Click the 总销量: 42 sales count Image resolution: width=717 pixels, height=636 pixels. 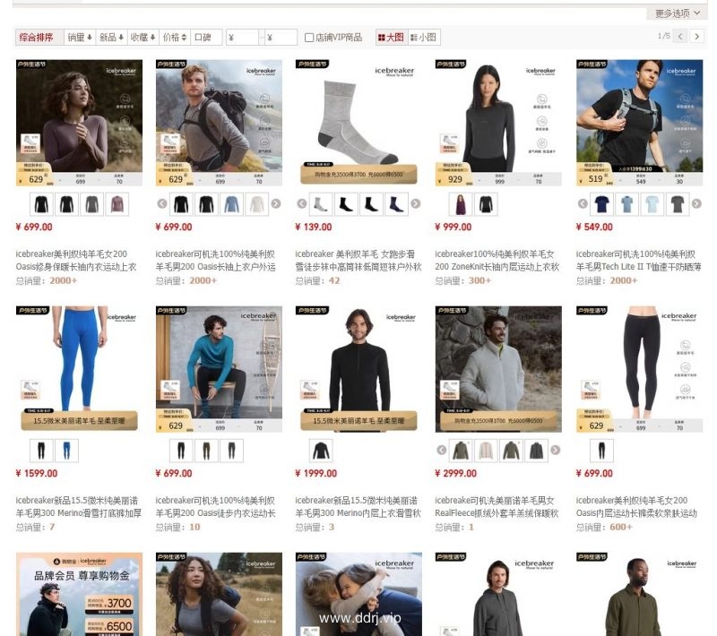click(x=318, y=280)
